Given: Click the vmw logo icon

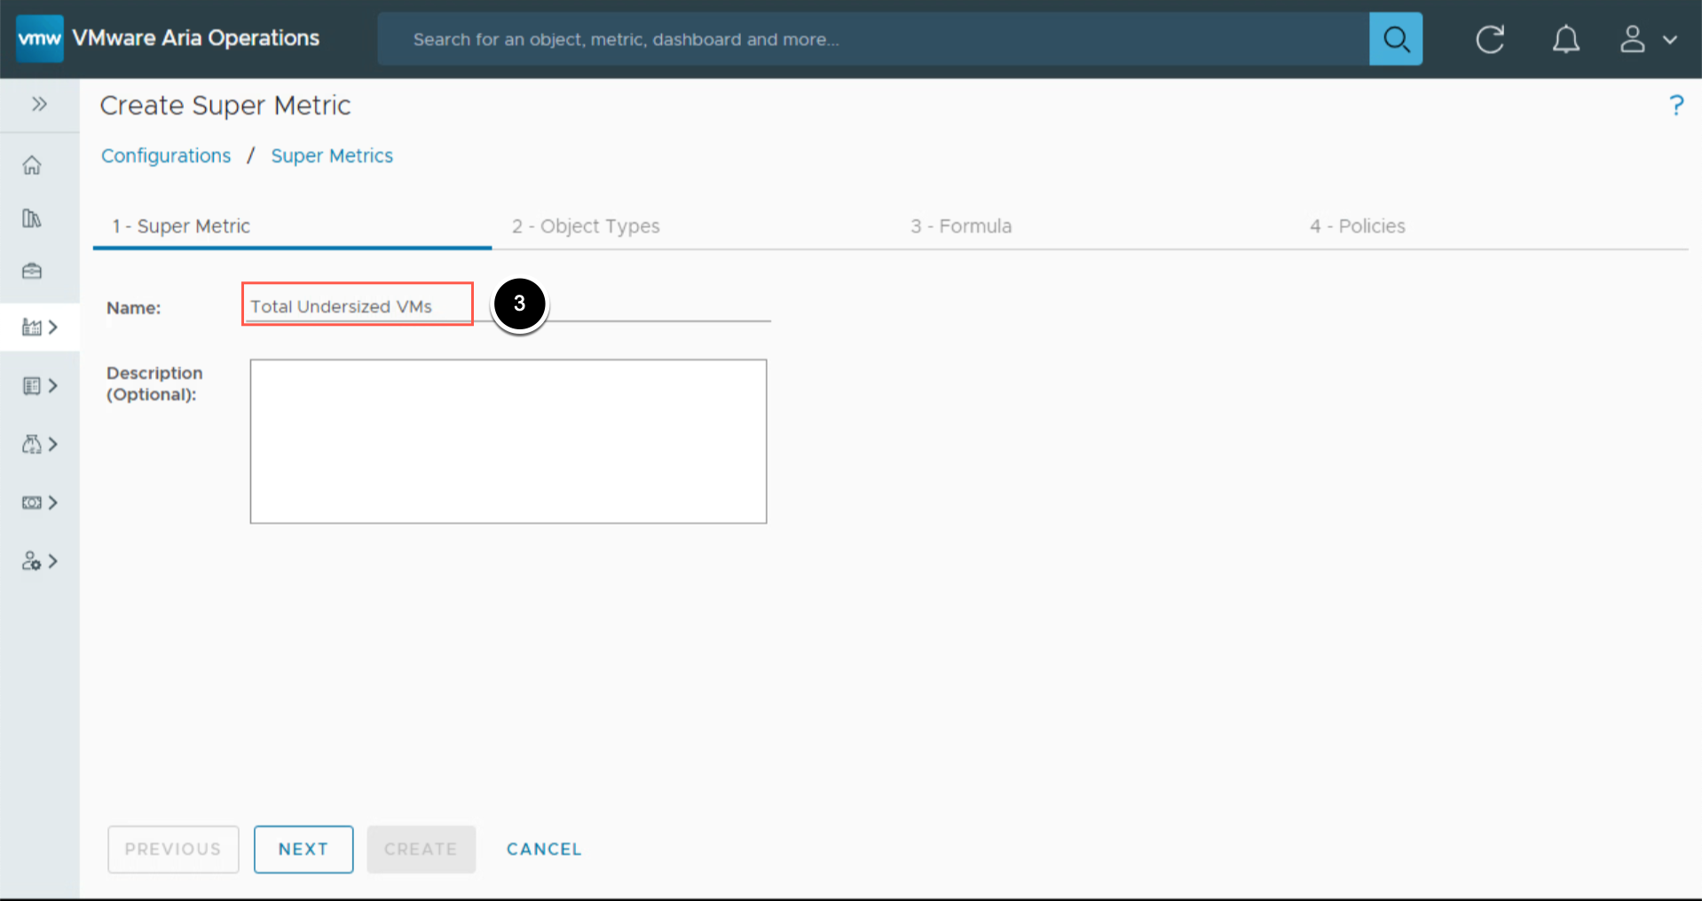Looking at the screenshot, I should [40, 39].
